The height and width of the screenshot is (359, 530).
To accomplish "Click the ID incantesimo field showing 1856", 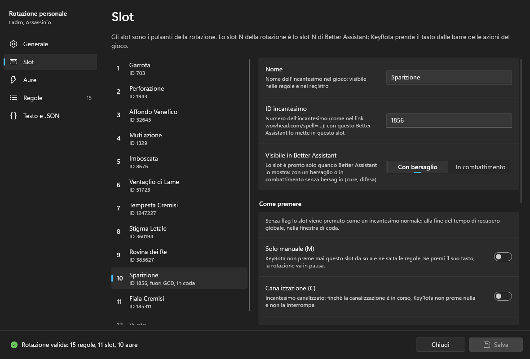I will coord(449,120).
